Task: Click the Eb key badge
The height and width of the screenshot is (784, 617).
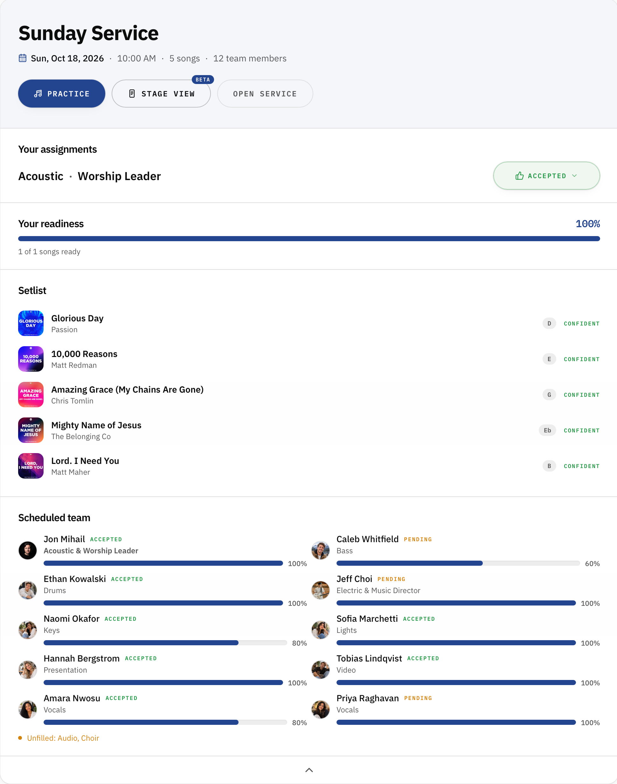Action: point(547,430)
